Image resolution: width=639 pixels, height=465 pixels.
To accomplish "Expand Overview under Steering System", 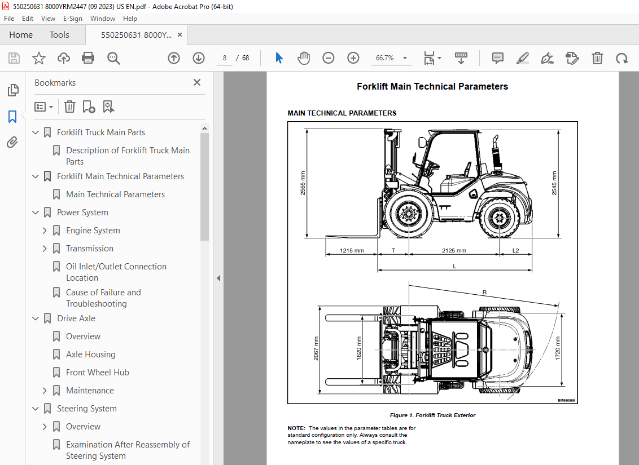I will (x=45, y=426).
